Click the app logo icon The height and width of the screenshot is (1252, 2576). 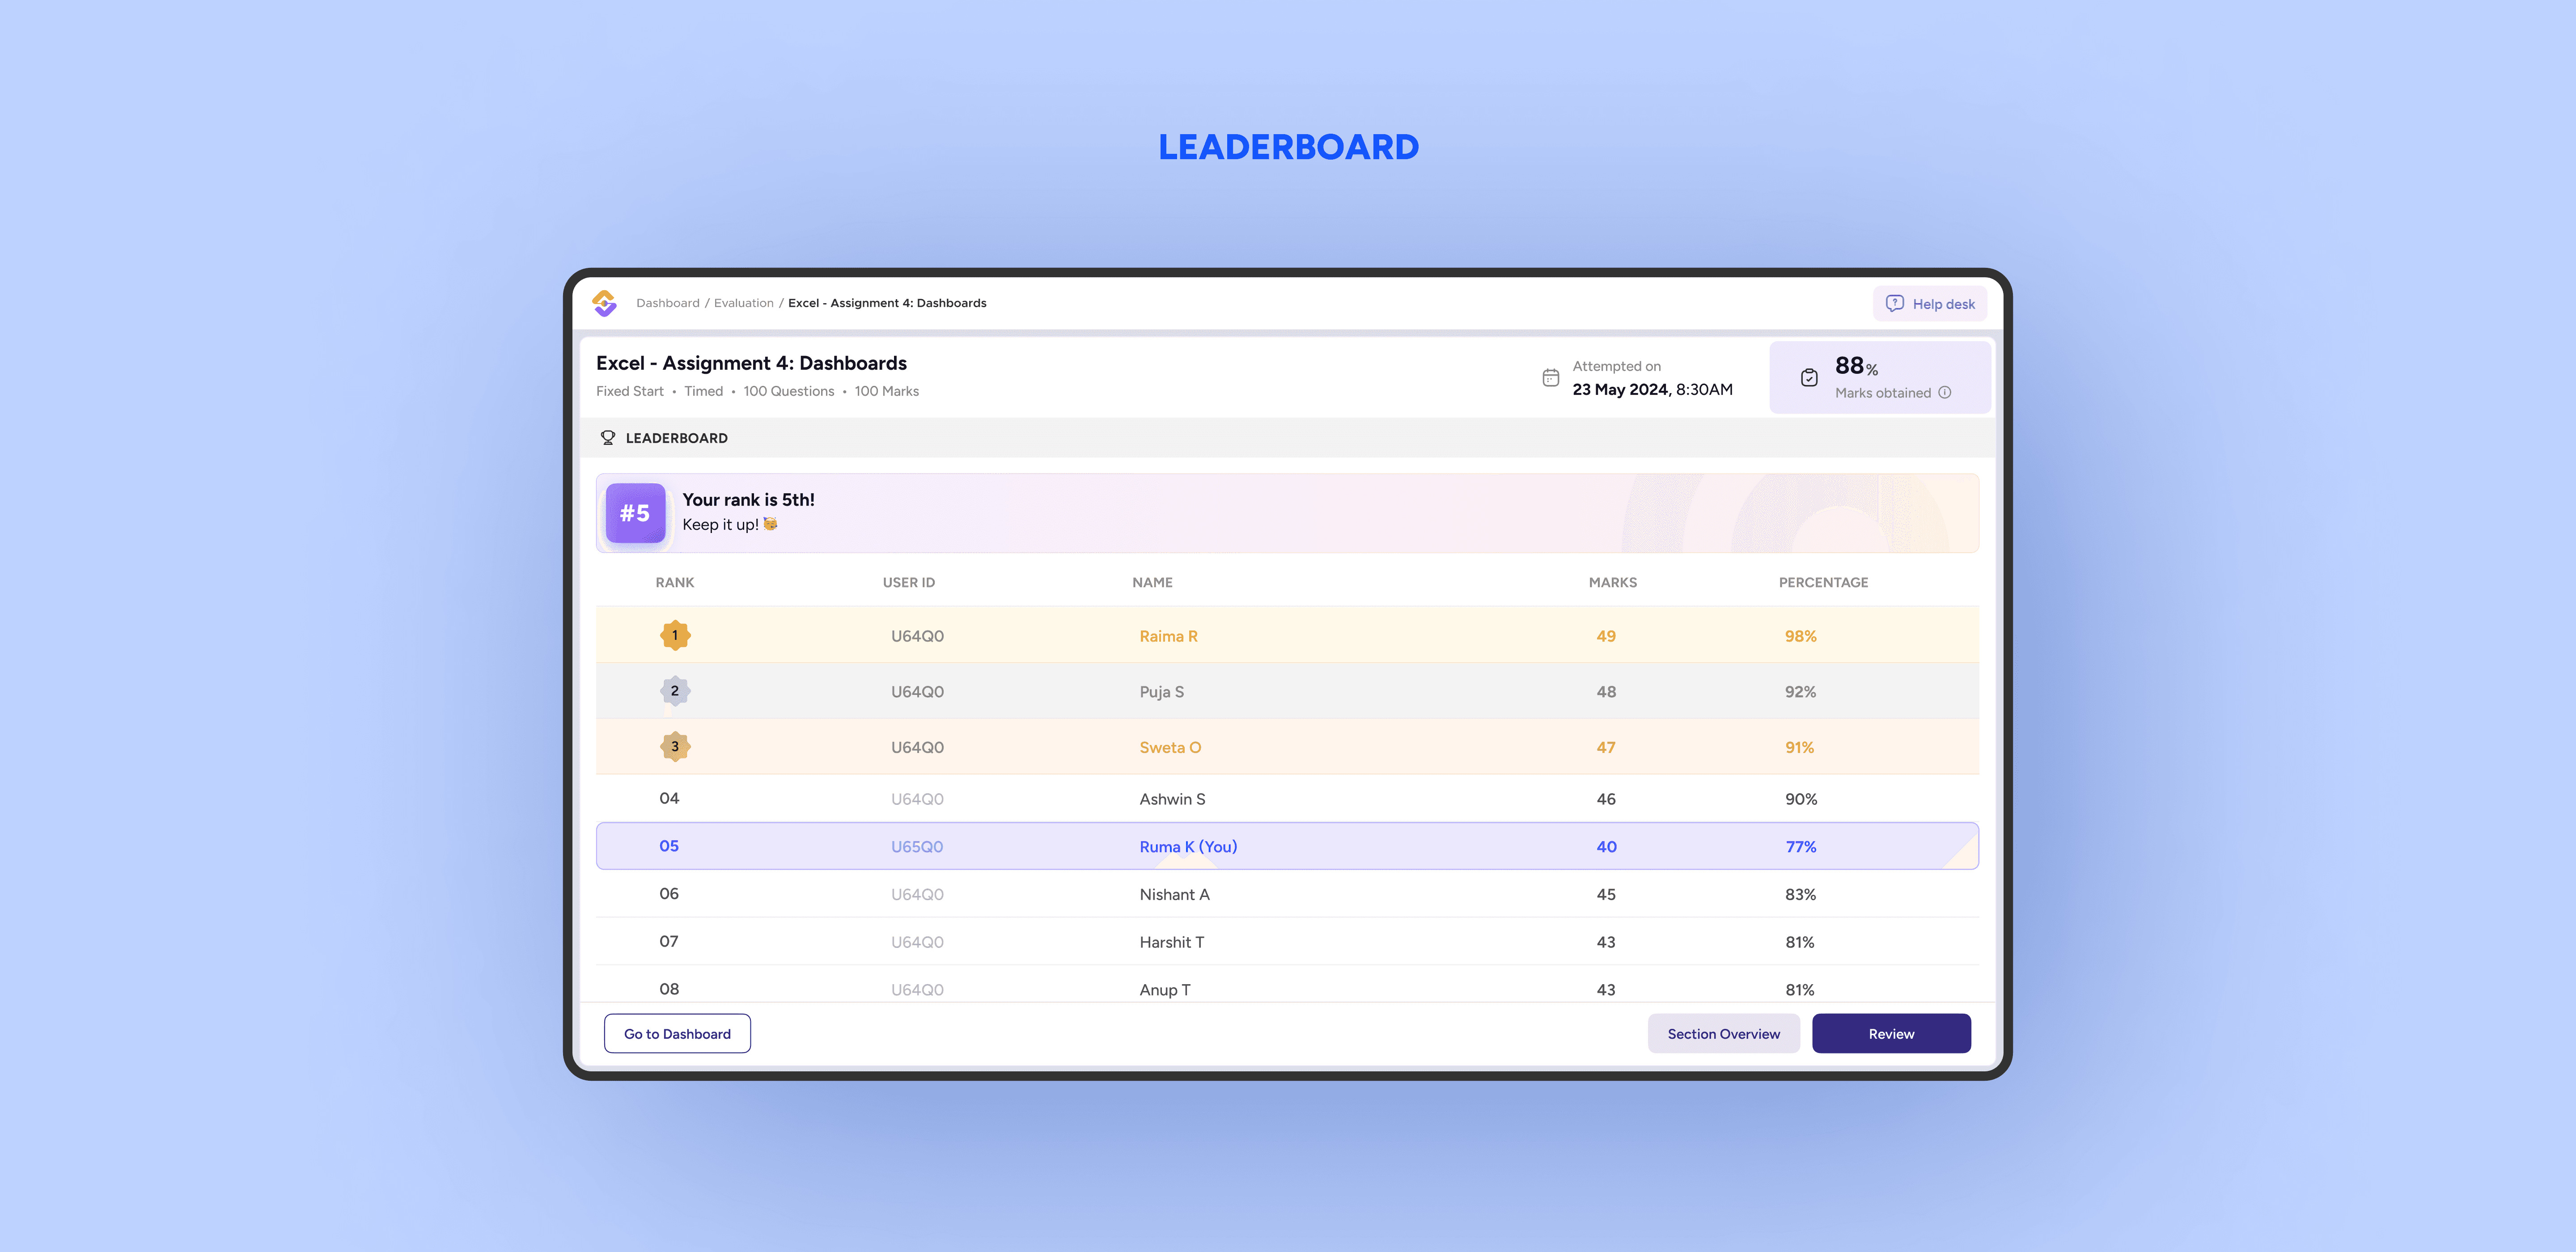[x=604, y=303]
